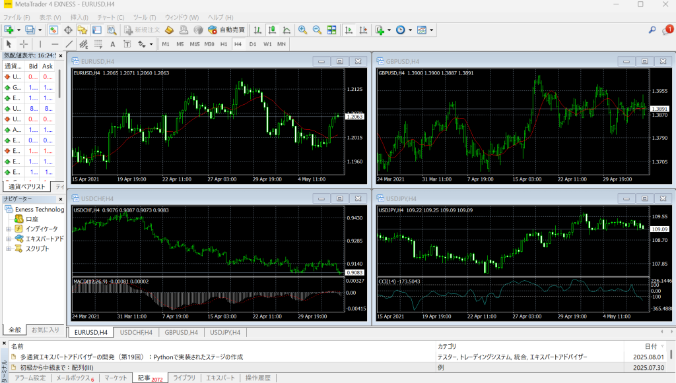Open new chart via toolbar icon
The width and height of the screenshot is (676, 383).
pyautogui.click(x=9, y=30)
